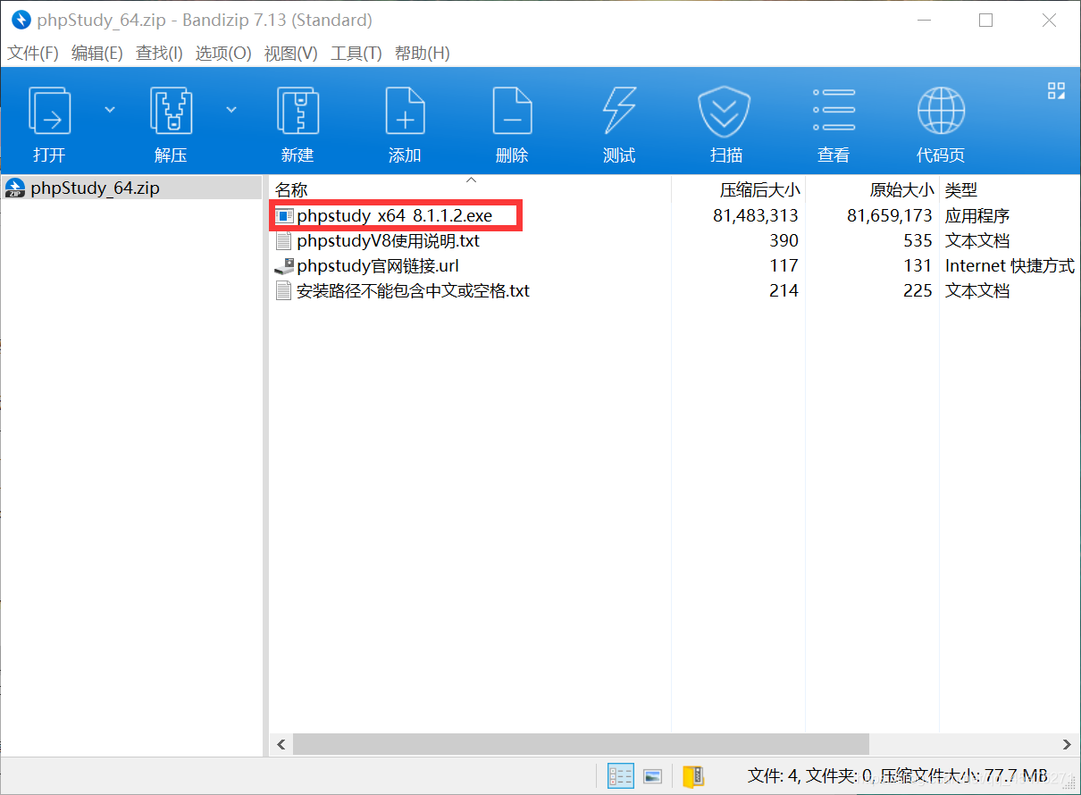Image resolution: width=1081 pixels, height=795 pixels.
Task: Click the horizontal scrollbar left arrow
Action: (x=281, y=744)
